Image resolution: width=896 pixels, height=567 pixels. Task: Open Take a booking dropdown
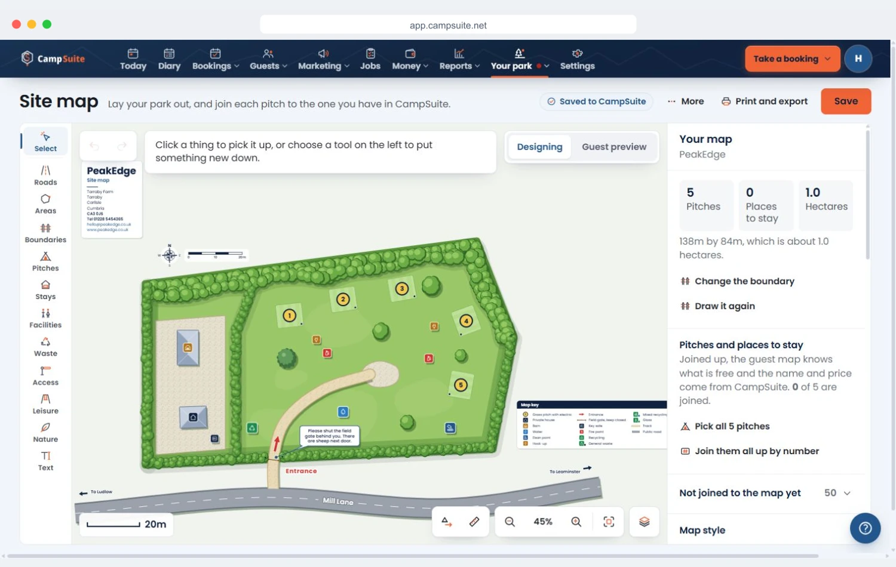tap(792, 58)
